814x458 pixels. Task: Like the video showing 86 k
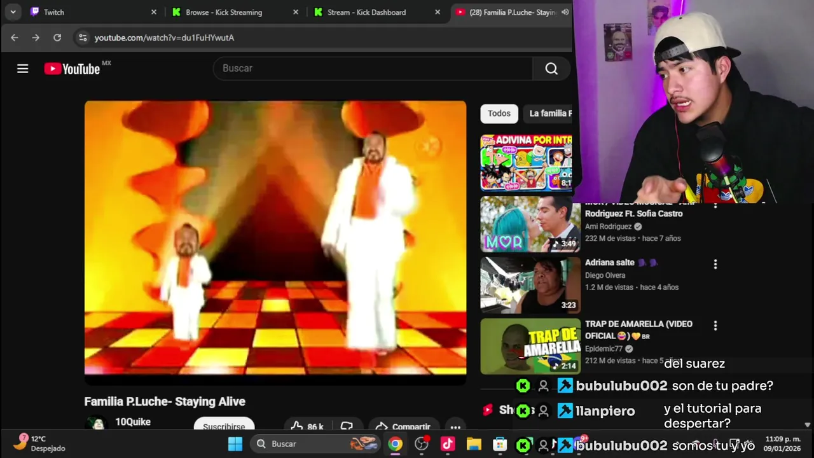point(307,426)
